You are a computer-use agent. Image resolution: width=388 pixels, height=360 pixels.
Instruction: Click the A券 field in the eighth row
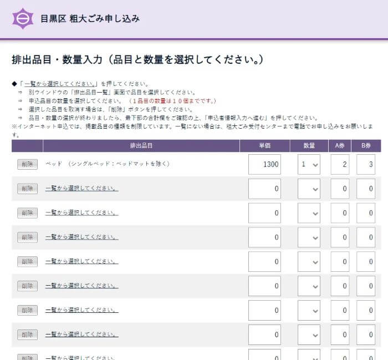340,334
